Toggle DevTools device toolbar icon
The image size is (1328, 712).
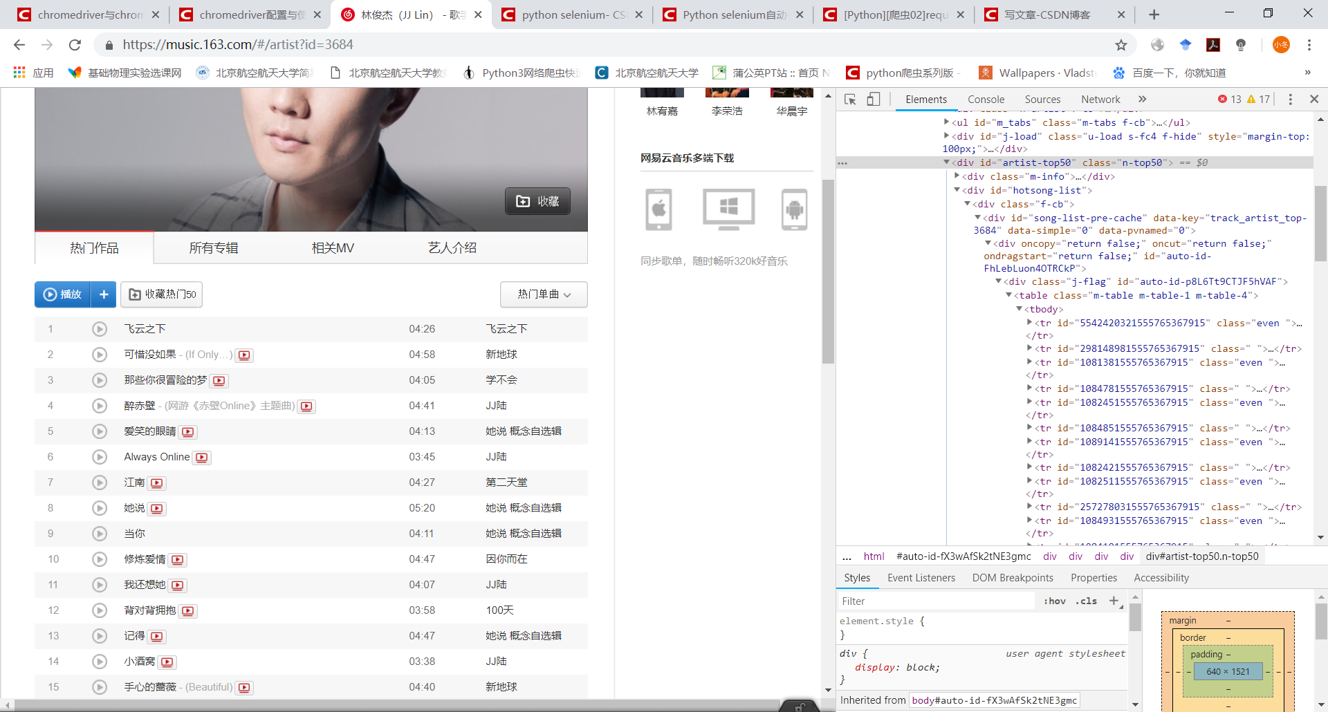coord(874,100)
